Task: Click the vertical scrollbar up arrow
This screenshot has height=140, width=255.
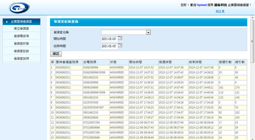Action: 252,17
